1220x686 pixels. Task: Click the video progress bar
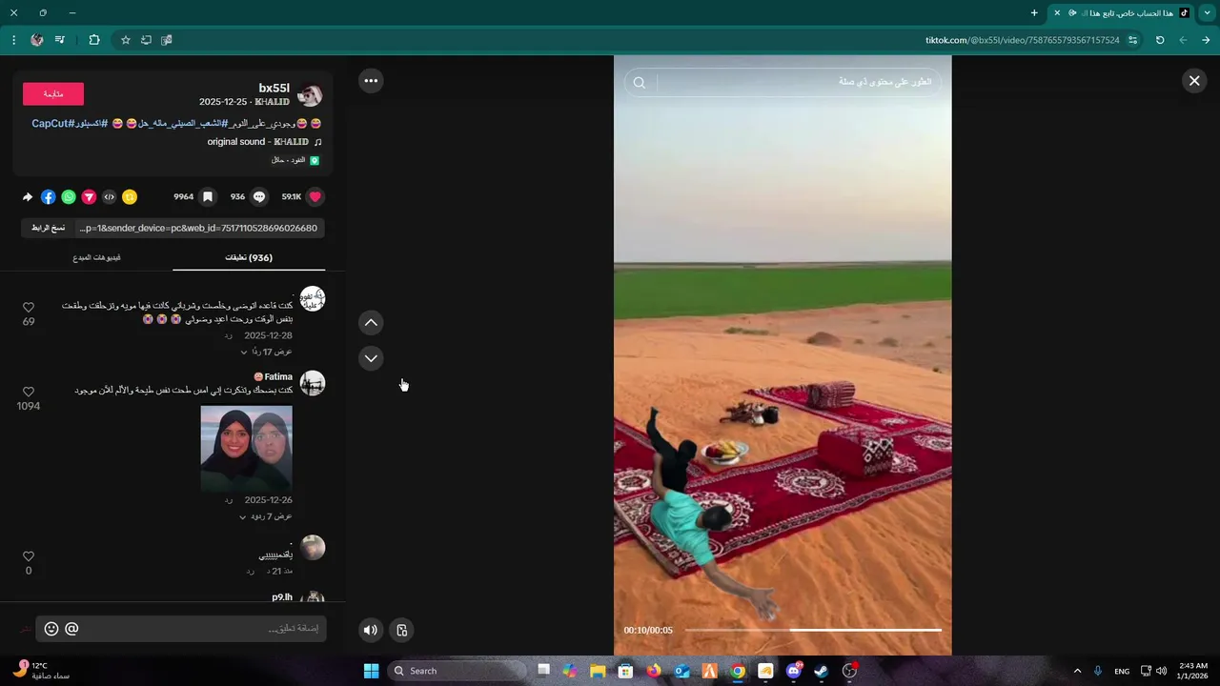[813, 630]
